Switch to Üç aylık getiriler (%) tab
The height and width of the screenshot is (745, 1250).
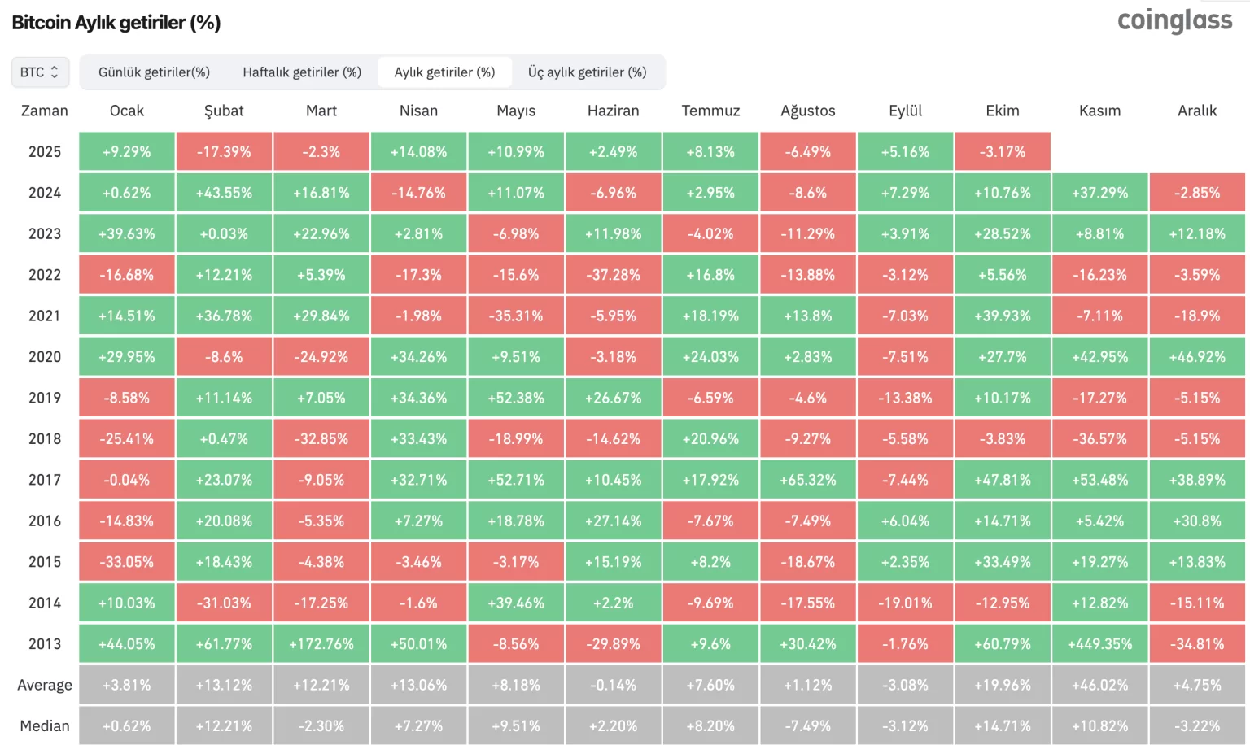point(587,72)
